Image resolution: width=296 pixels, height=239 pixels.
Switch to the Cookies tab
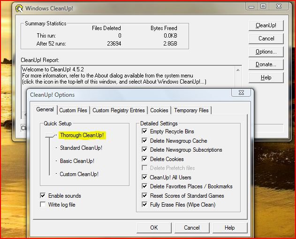pos(159,110)
